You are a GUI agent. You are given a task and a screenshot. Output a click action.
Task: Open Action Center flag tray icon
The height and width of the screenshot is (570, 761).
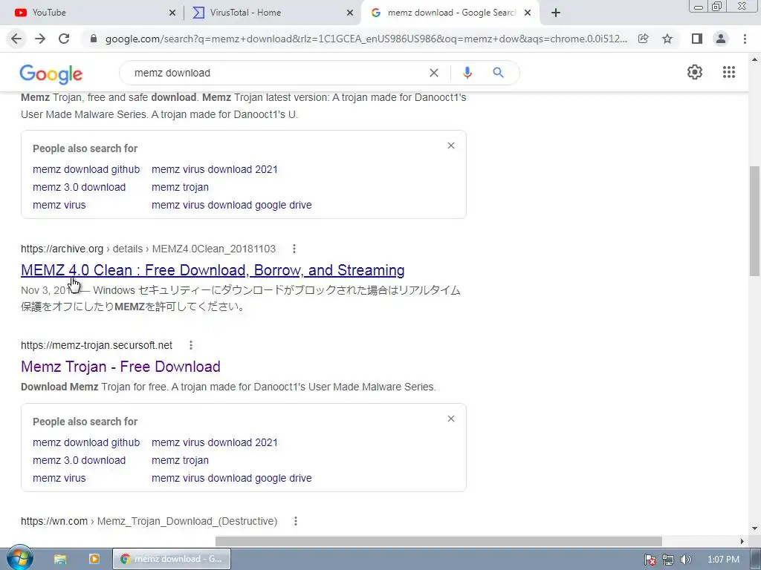coord(650,560)
